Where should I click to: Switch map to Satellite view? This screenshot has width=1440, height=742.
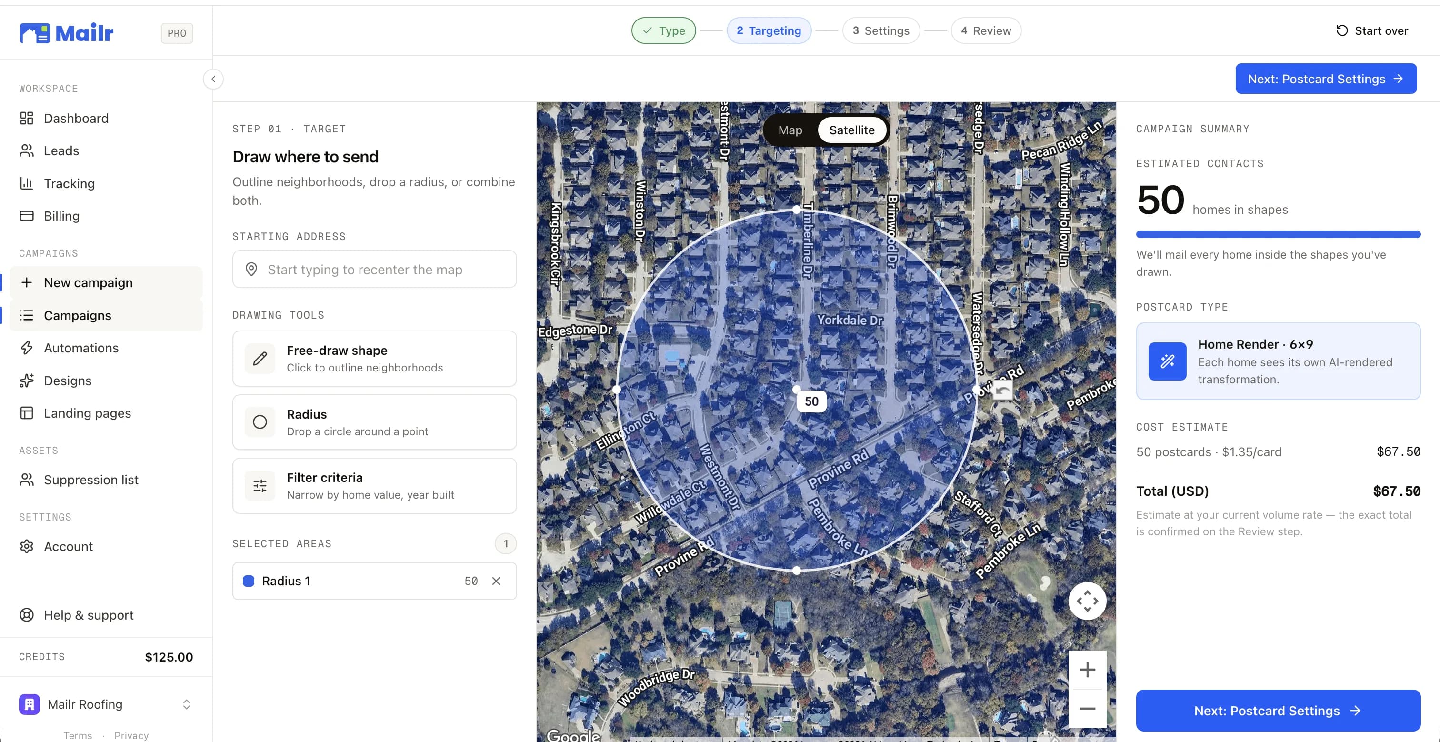point(851,130)
